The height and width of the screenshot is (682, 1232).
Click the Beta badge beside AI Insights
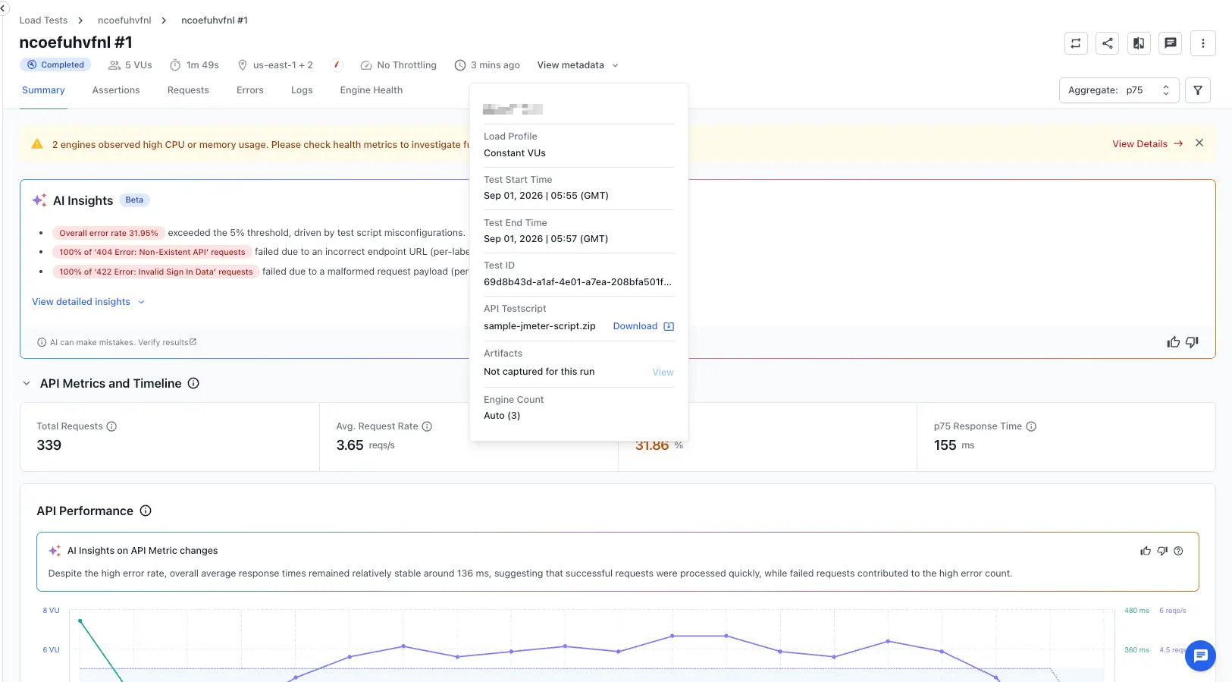click(x=134, y=200)
